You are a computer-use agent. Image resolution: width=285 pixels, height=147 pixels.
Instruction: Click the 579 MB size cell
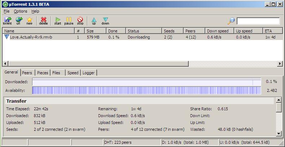coord(93,37)
